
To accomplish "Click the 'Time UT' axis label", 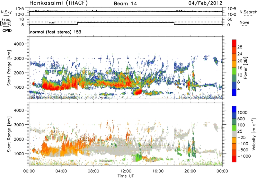I will coord(126,176).
